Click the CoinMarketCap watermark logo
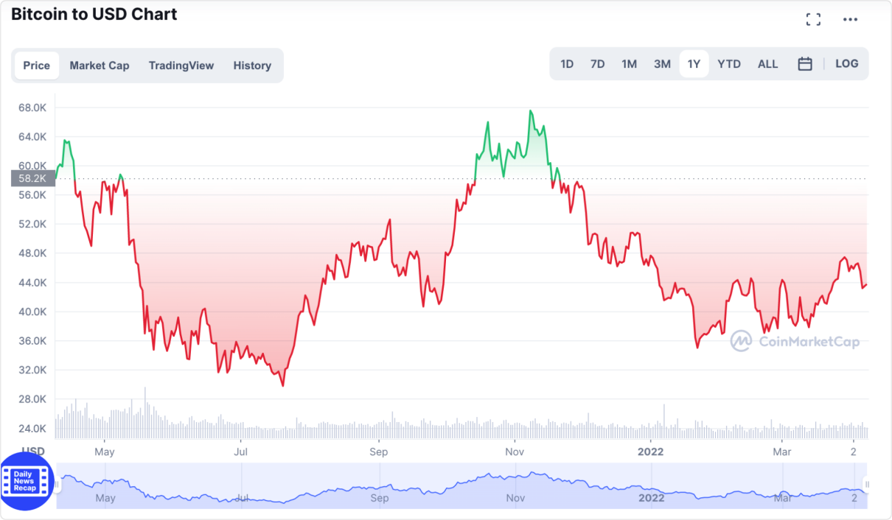892x520 pixels. 795,341
